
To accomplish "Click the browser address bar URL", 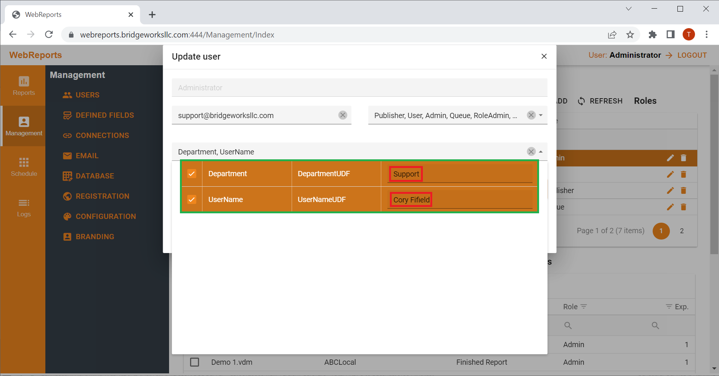I will click(177, 35).
